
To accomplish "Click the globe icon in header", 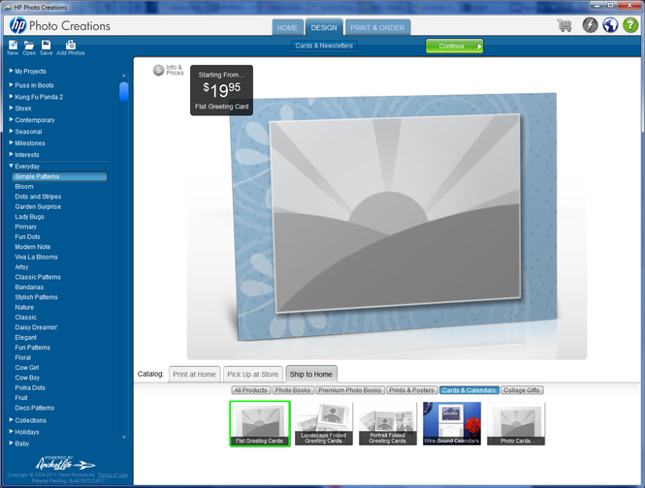I will 610,25.
